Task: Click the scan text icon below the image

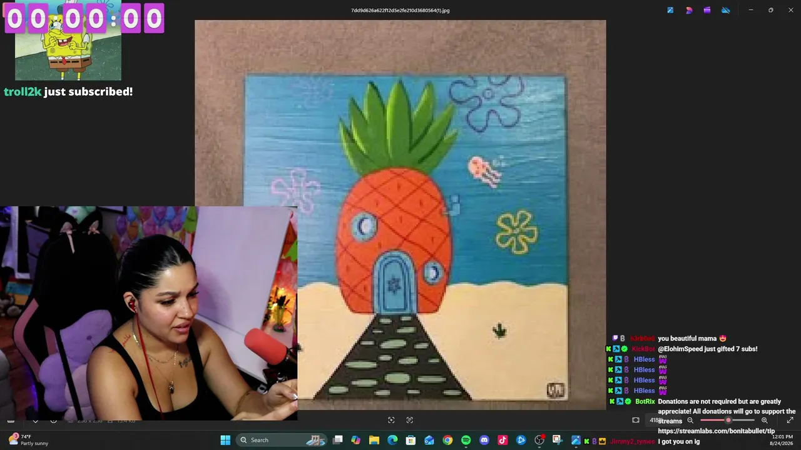Action: click(410, 420)
